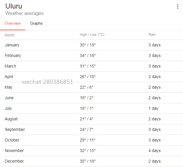183x167 pixels.
Task: Click November's 4 days rain value
Action: coord(154,151)
